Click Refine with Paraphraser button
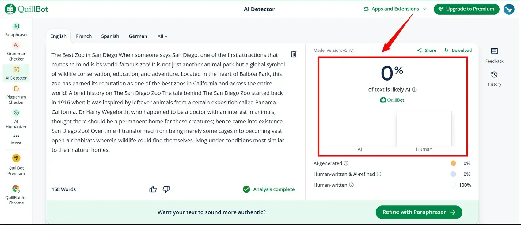 [x=419, y=212]
